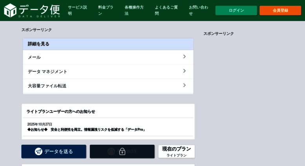Click the paper plane icon on データを送る

pos(38,151)
